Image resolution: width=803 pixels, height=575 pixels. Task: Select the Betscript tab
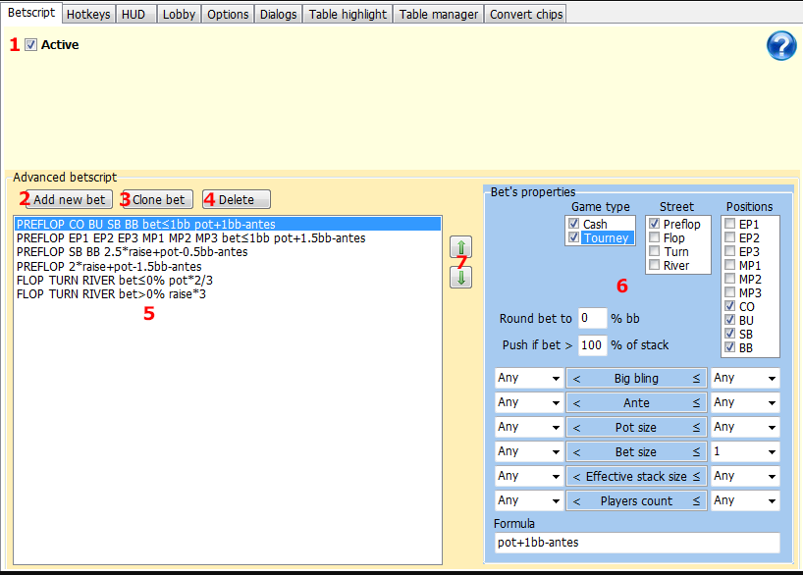(31, 13)
